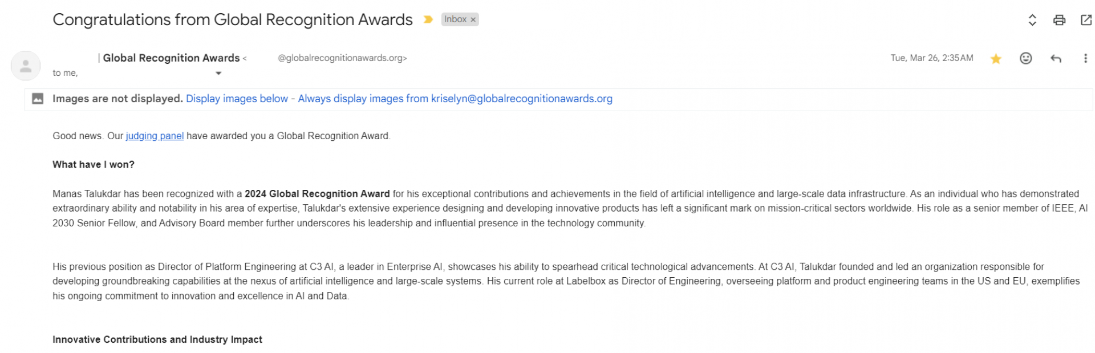Screen dimensions: 1095x353
Task: Click the email subject heading
Action: click(233, 19)
